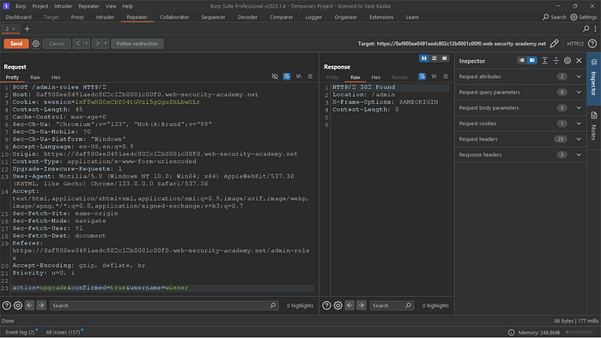Viewport: 601px width, 338px height.
Task: Switch to the Proxy tab
Action: [77, 17]
